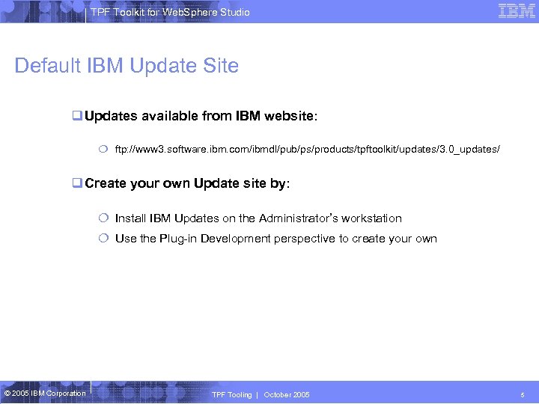Click circle bullet beside the ftp URL
539x404 pixels.
click(103, 149)
